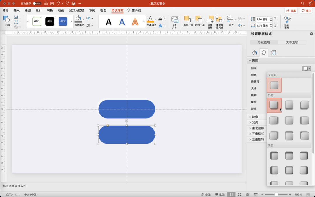Open the 设计 (Design) ribbon tab
Viewport: 315px width, 197px height.
(x=38, y=10)
